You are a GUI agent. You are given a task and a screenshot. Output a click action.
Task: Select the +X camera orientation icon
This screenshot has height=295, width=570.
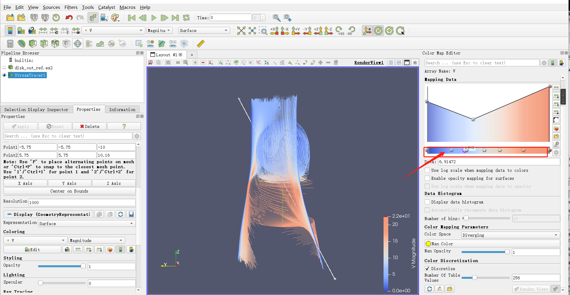(x=274, y=31)
